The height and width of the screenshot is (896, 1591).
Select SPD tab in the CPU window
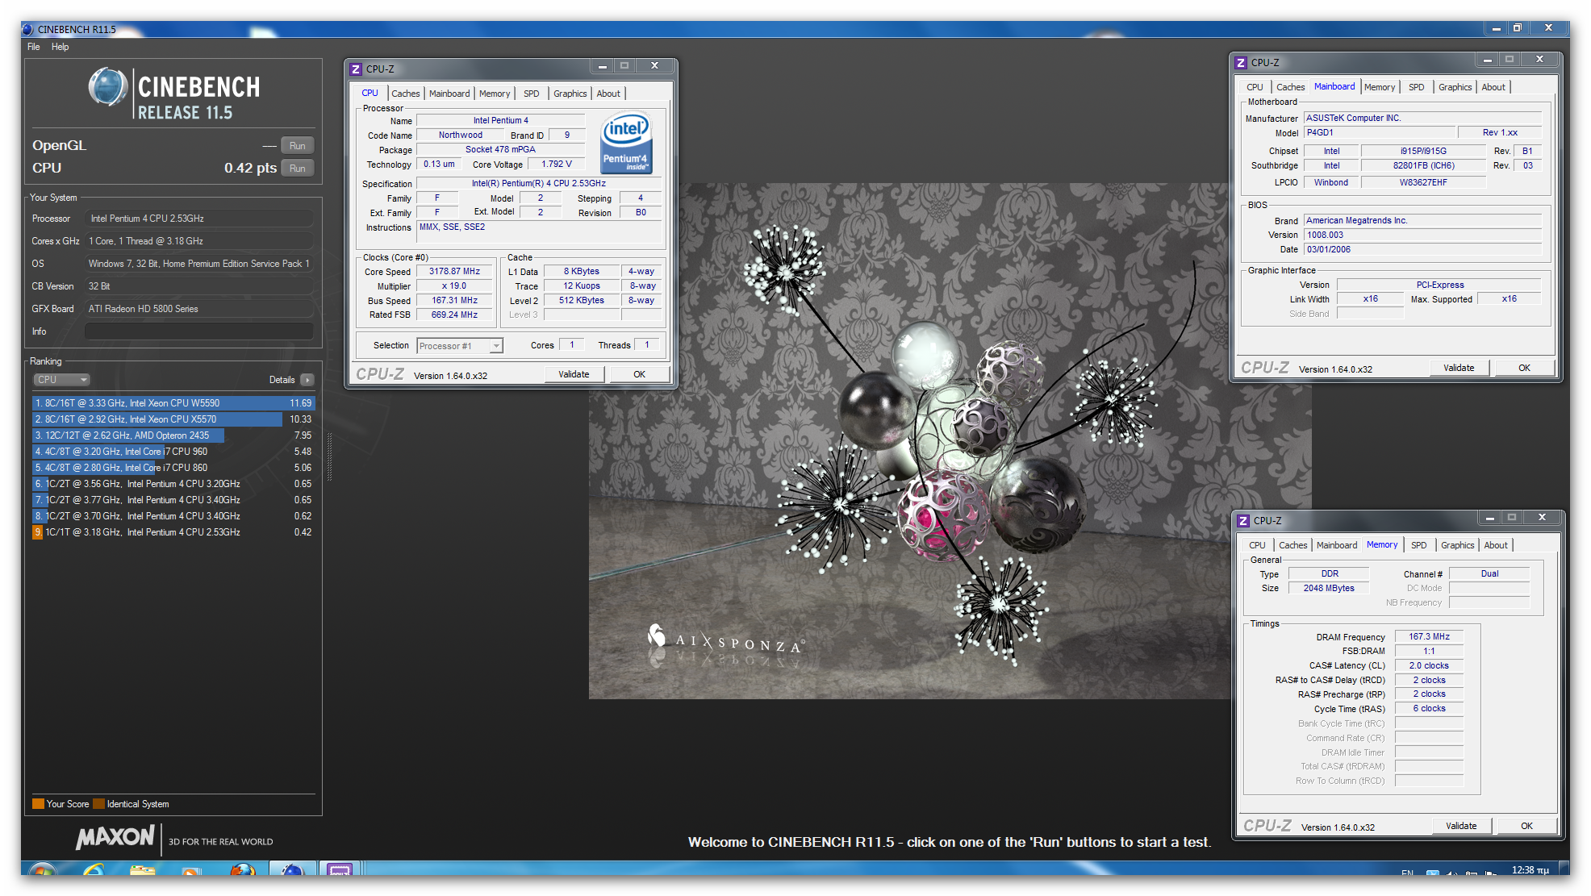coord(532,94)
